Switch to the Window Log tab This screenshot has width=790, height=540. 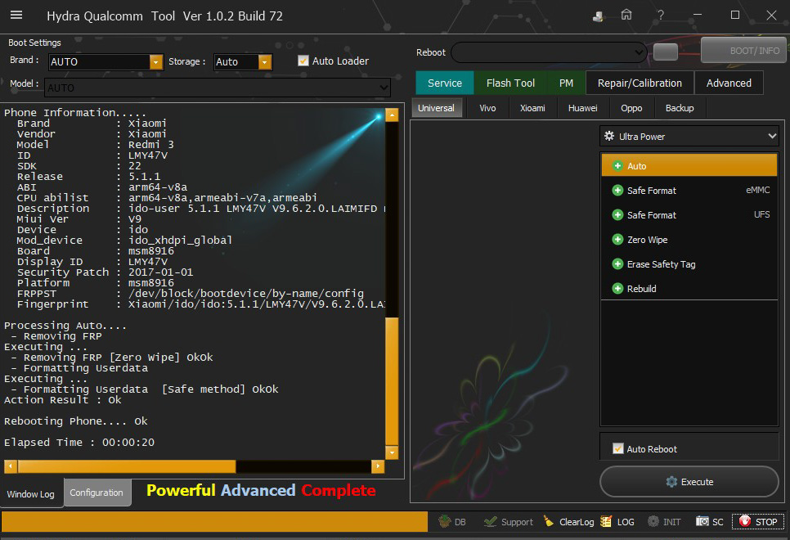coord(31,494)
